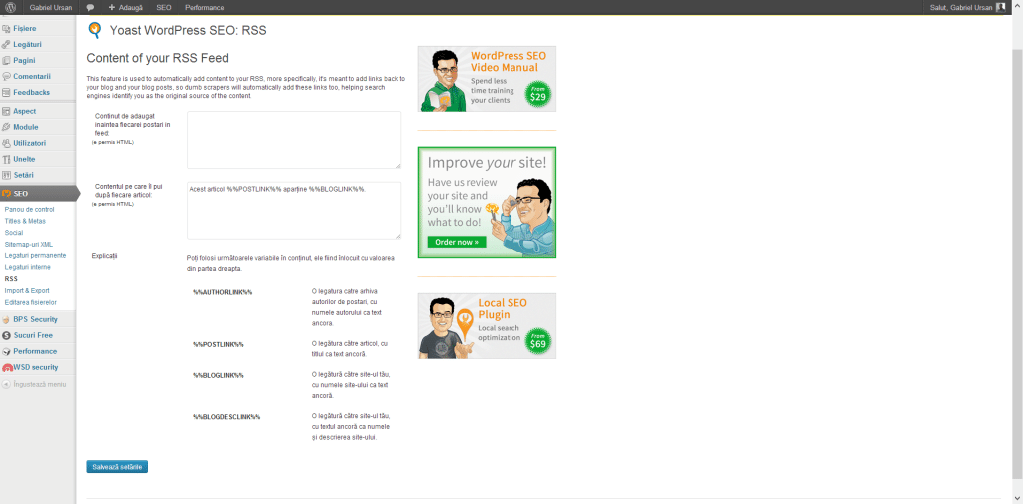The width and height of the screenshot is (1023, 504).
Task: Click the Feedbacks icon in the sidebar
Action: tap(6, 92)
